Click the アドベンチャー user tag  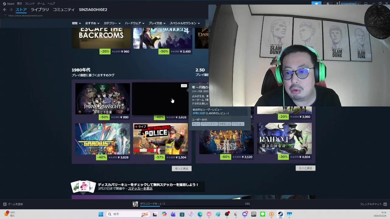pyautogui.click(x=209, y=124)
